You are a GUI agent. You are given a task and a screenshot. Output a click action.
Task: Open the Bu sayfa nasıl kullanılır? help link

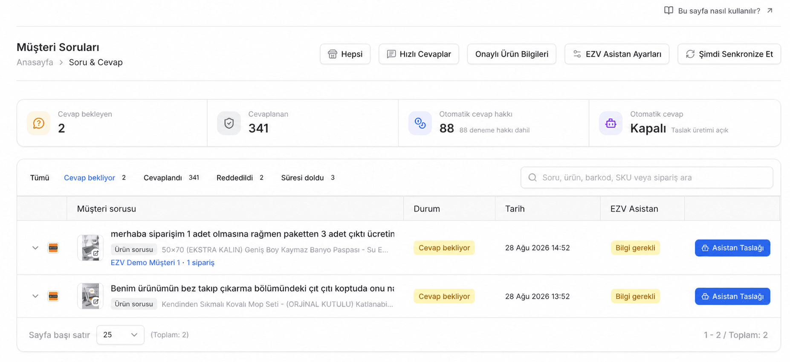point(719,11)
